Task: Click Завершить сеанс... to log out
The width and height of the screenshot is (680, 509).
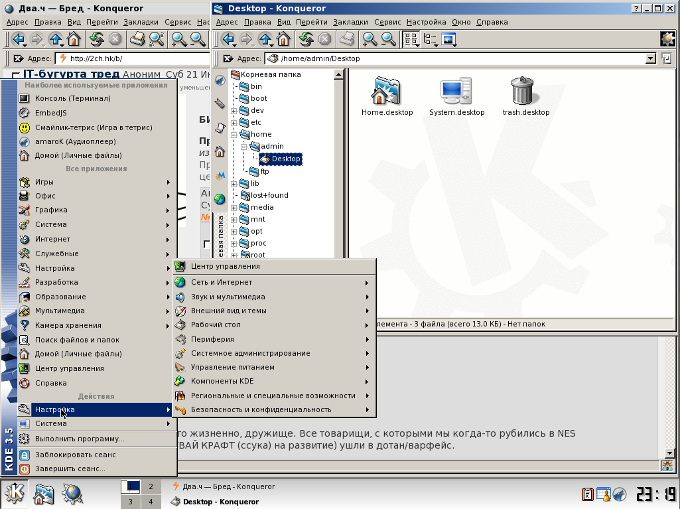Action: [70, 469]
